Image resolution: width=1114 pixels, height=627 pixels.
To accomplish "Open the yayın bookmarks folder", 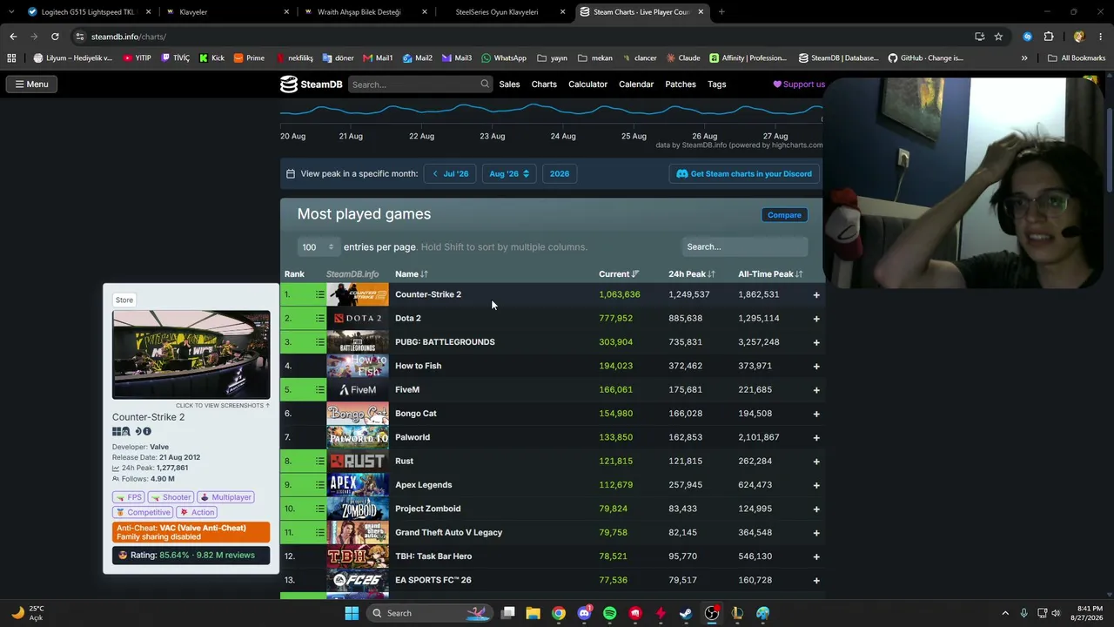I will coord(552,58).
